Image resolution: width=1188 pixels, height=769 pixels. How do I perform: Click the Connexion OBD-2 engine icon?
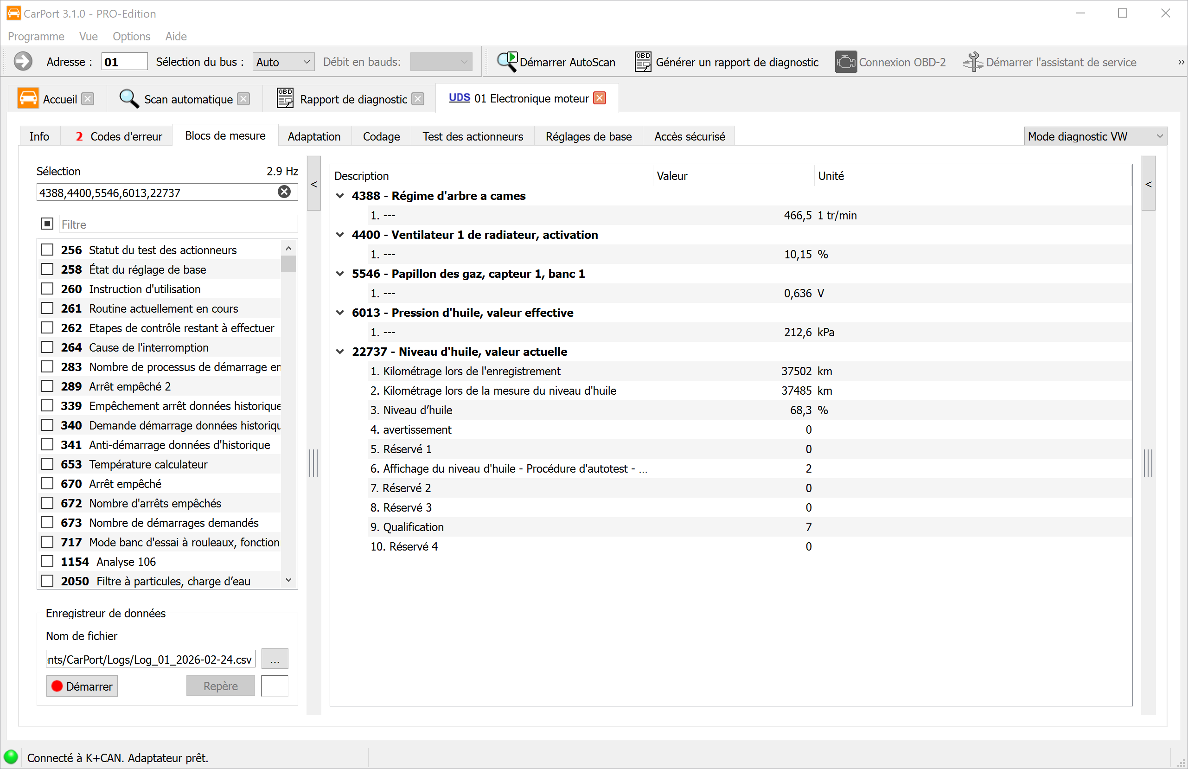click(846, 62)
